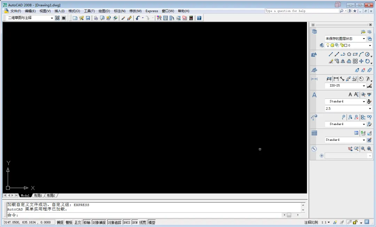The width and height of the screenshot is (376, 227).
Task: Expand the undo history arrow
Action: point(143,18)
